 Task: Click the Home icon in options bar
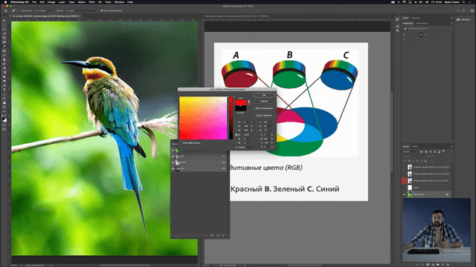pos(5,10)
